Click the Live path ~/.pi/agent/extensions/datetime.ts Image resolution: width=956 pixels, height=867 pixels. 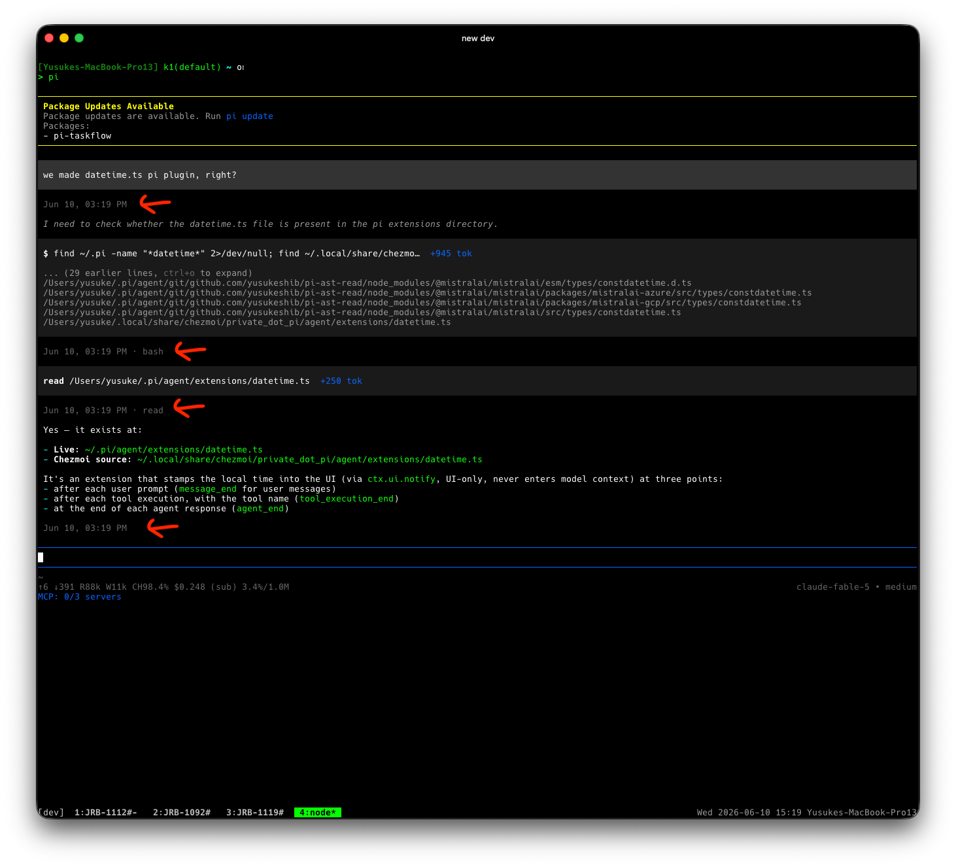(174, 450)
